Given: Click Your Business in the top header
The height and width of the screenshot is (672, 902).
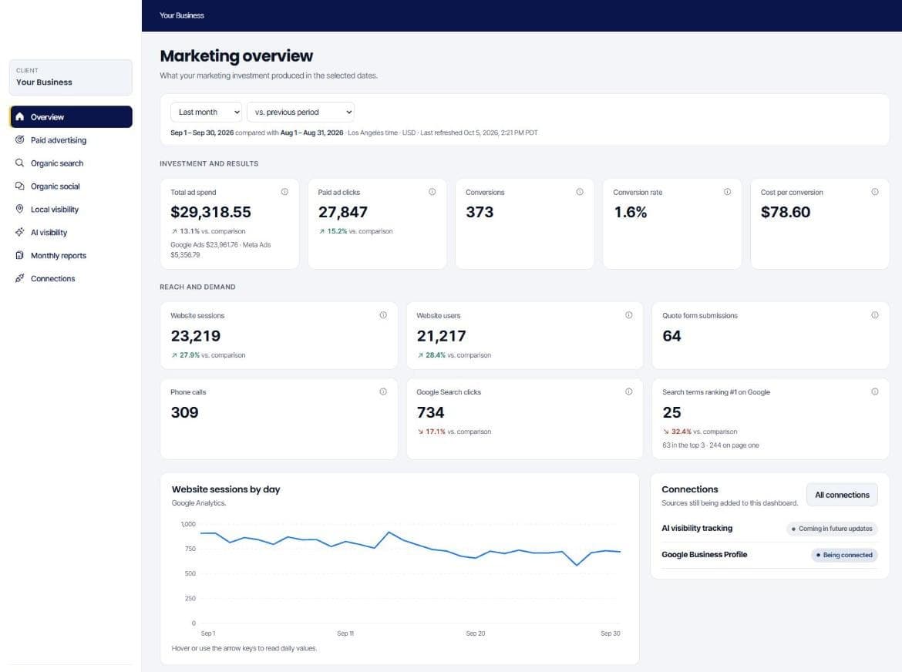Looking at the screenshot, I should coord(182,15).
